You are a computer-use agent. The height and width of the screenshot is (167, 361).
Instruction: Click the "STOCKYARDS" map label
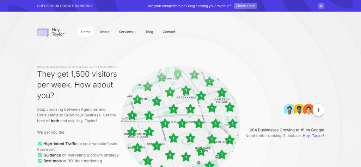click(186, 97)
